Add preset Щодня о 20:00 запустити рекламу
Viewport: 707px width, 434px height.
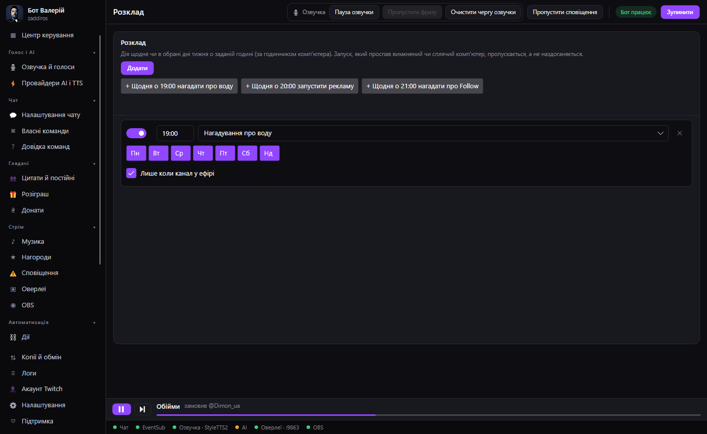pyautogui.click(x=299, y=86)
